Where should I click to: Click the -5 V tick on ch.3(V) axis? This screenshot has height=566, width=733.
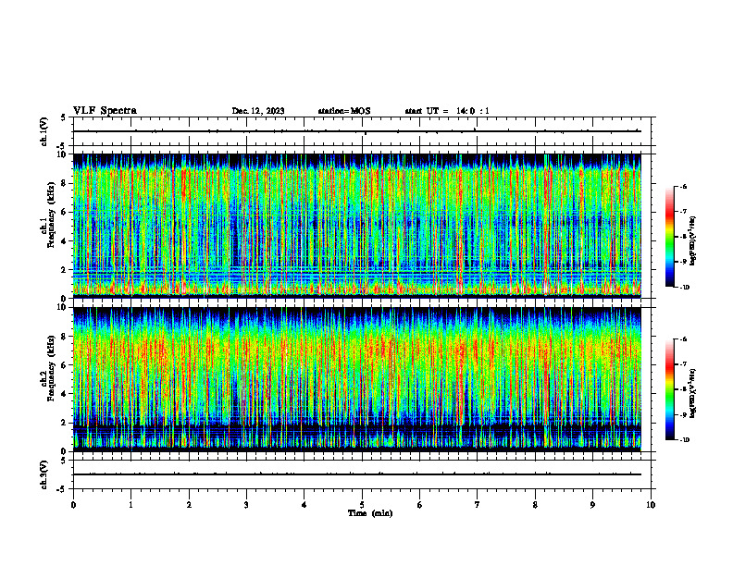62,489
